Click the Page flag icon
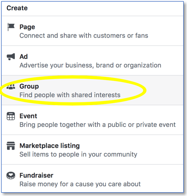 click(x=11, y=27)
